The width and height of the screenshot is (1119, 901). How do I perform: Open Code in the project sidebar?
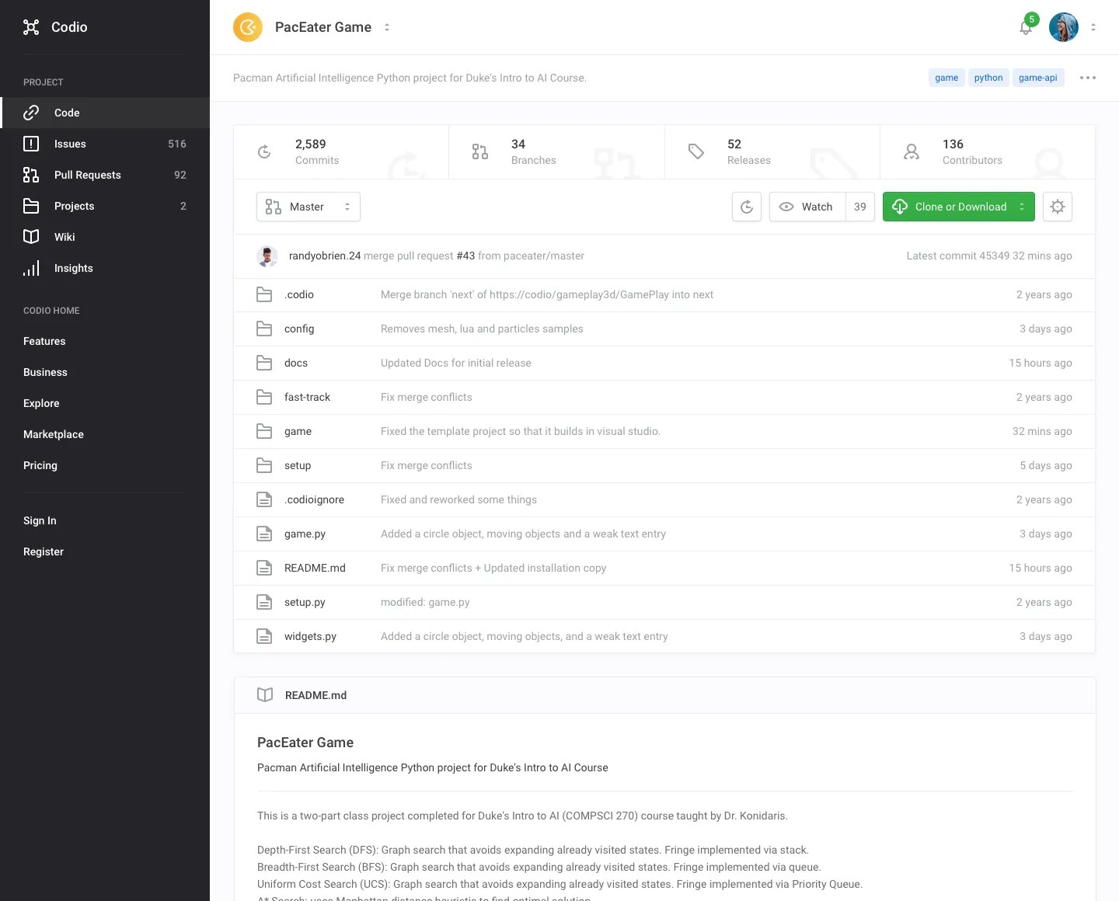coord(105,113)
